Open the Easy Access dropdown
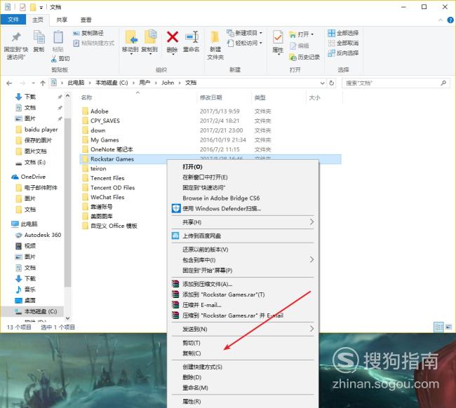This screenshot has height=408, width=456. click(x=245, y=43)
